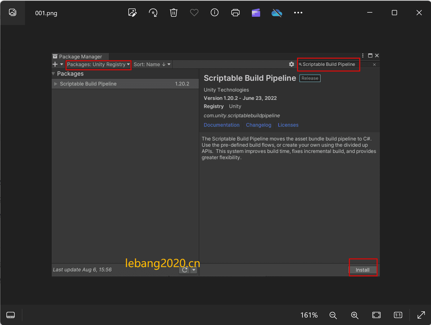Image resolution: width=431 pixels, height=325 pixels.
Task: Open dropdown arrow beside the plus button
Action: [x=62, y=64]
